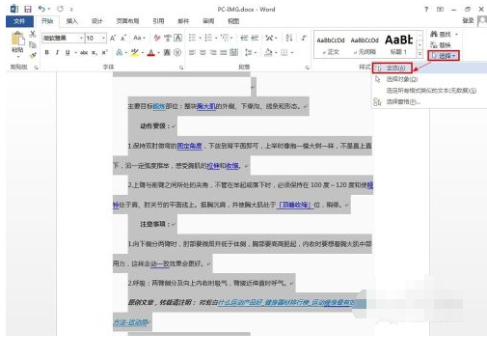Viewport: 487px width, 359px height.
Task: Click the Center alignment icon
Action: (x=203, y=52)
